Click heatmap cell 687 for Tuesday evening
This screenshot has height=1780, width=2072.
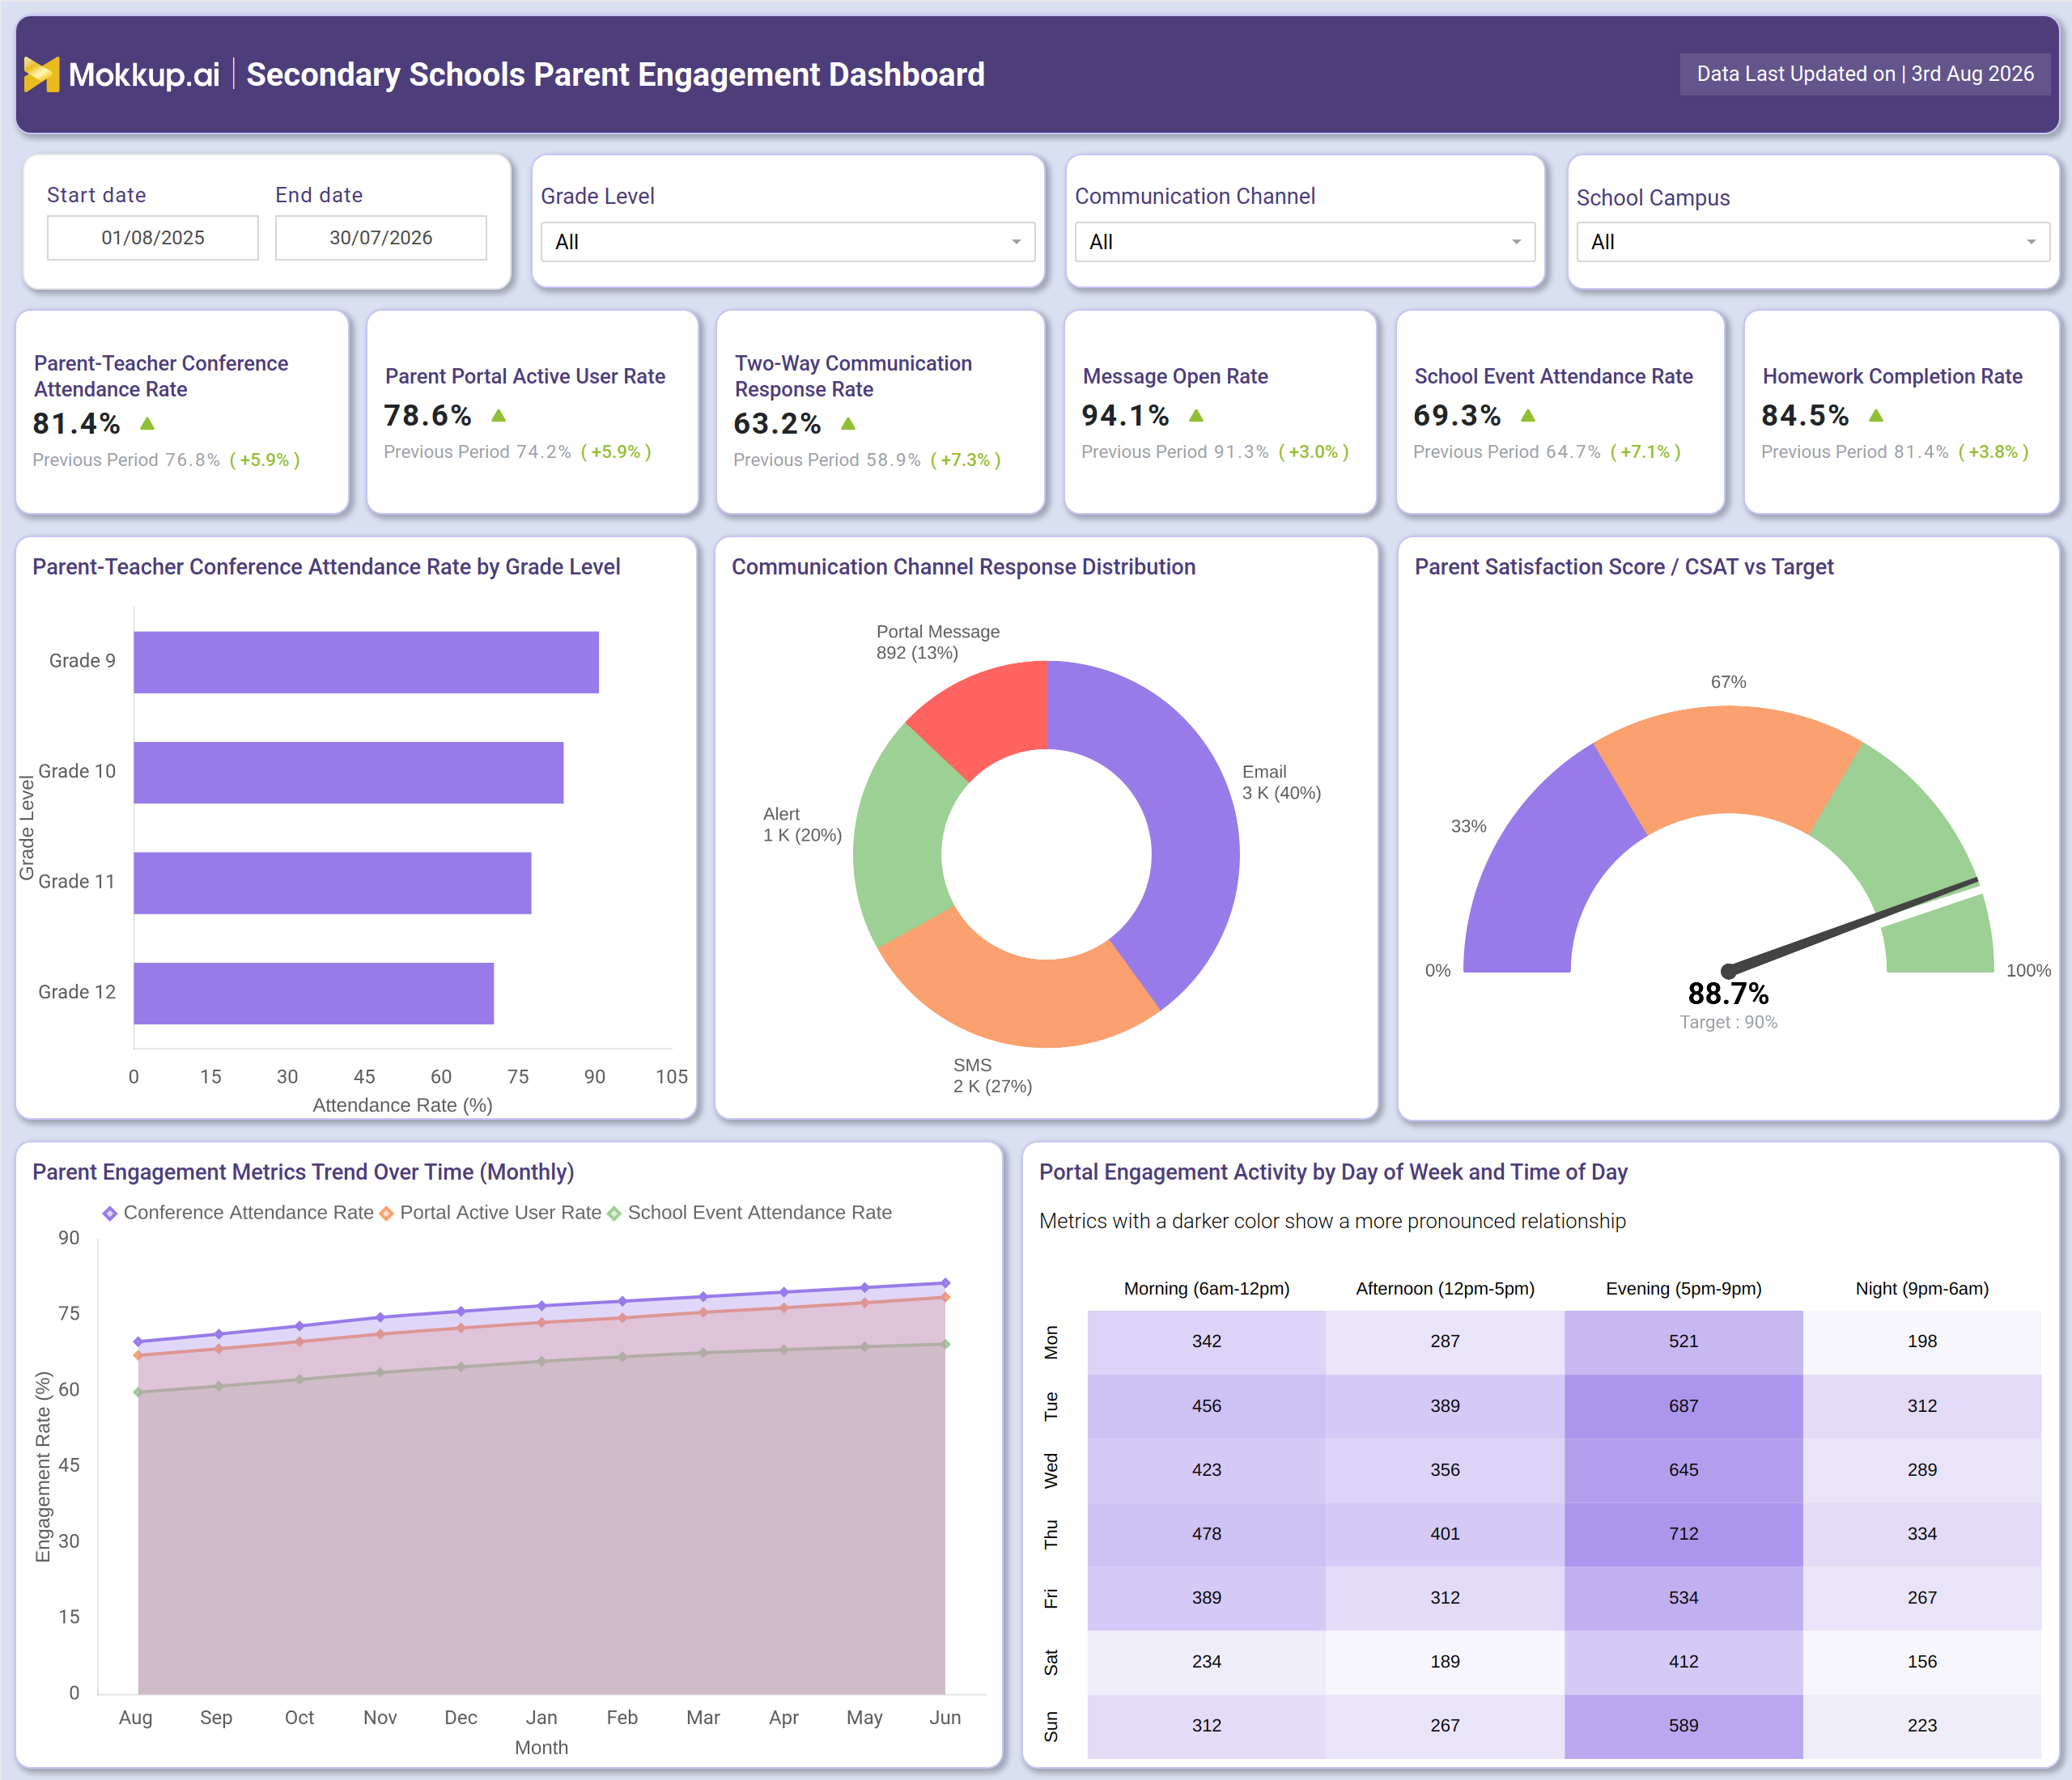[x=1683, y=1406]
